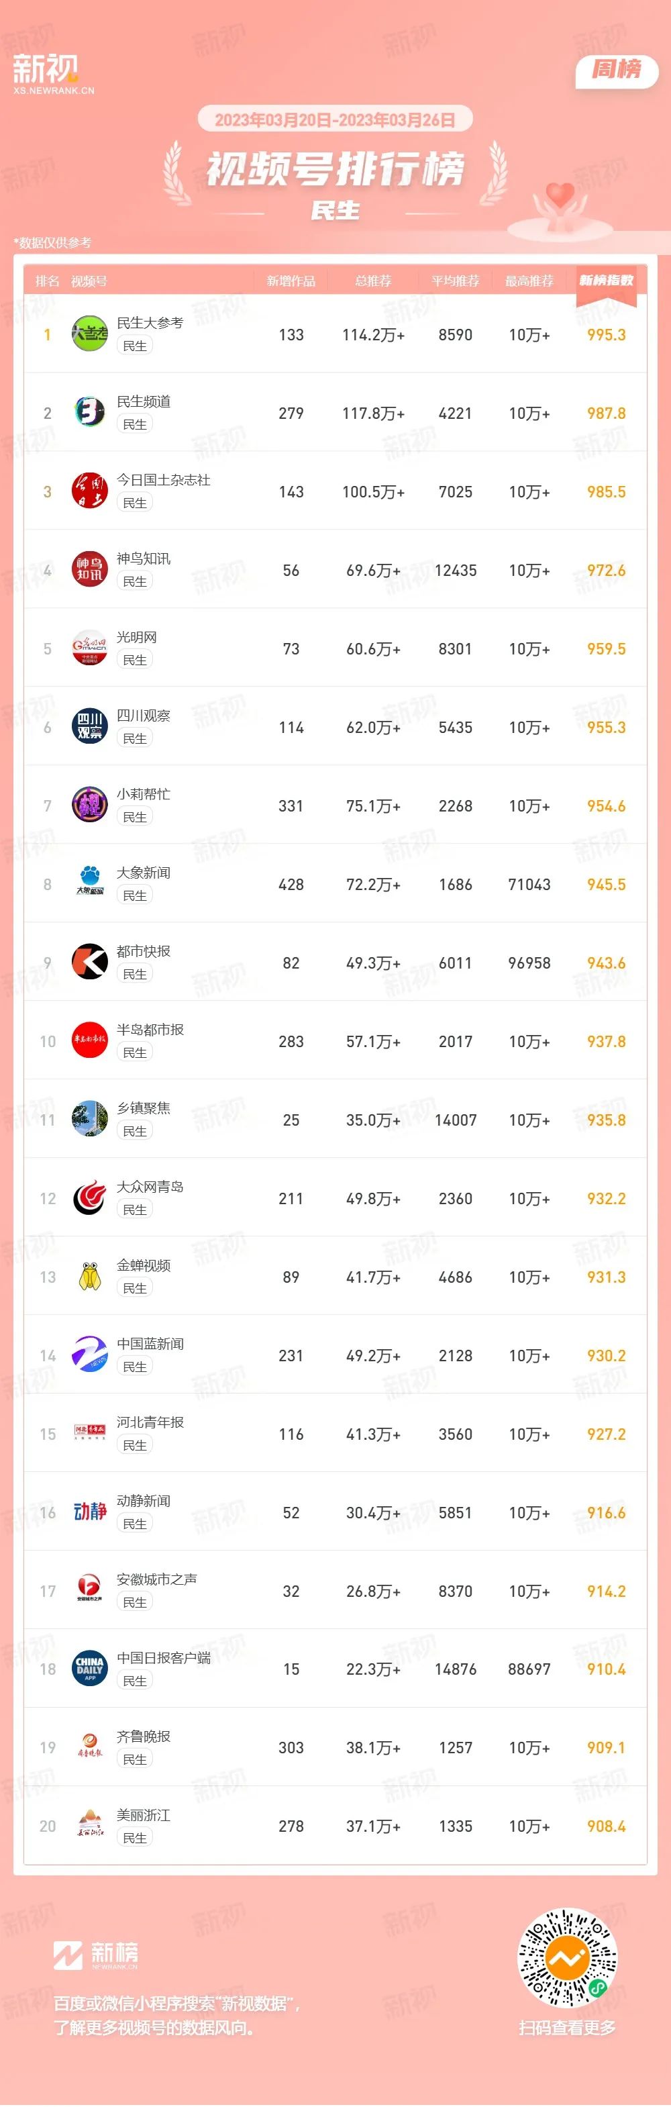Click the 四川观察 square logo

[x=90, y=727]
